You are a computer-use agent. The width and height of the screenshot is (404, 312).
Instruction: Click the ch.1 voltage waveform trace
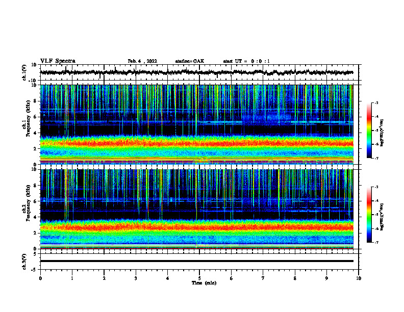pyautogui.click(x=196, y=72)
